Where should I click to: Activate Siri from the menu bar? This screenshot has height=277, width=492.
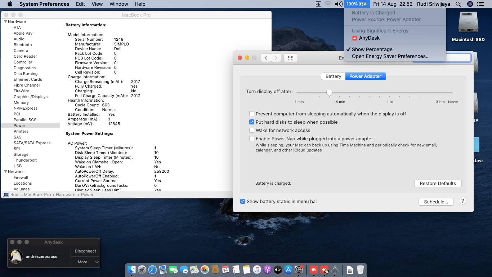coord(470,4)
